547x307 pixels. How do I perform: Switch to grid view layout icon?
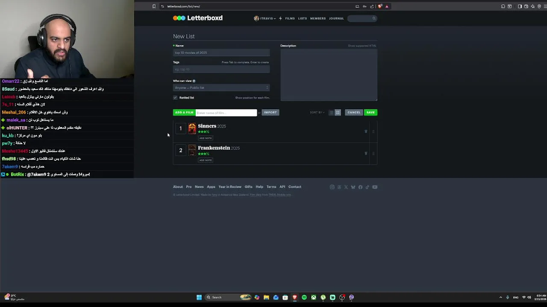click(x=338, y=113)
